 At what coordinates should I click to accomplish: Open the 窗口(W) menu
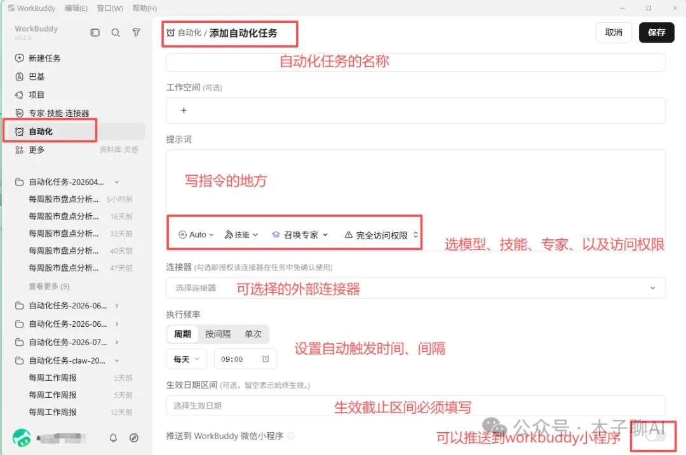pos(110,8)
